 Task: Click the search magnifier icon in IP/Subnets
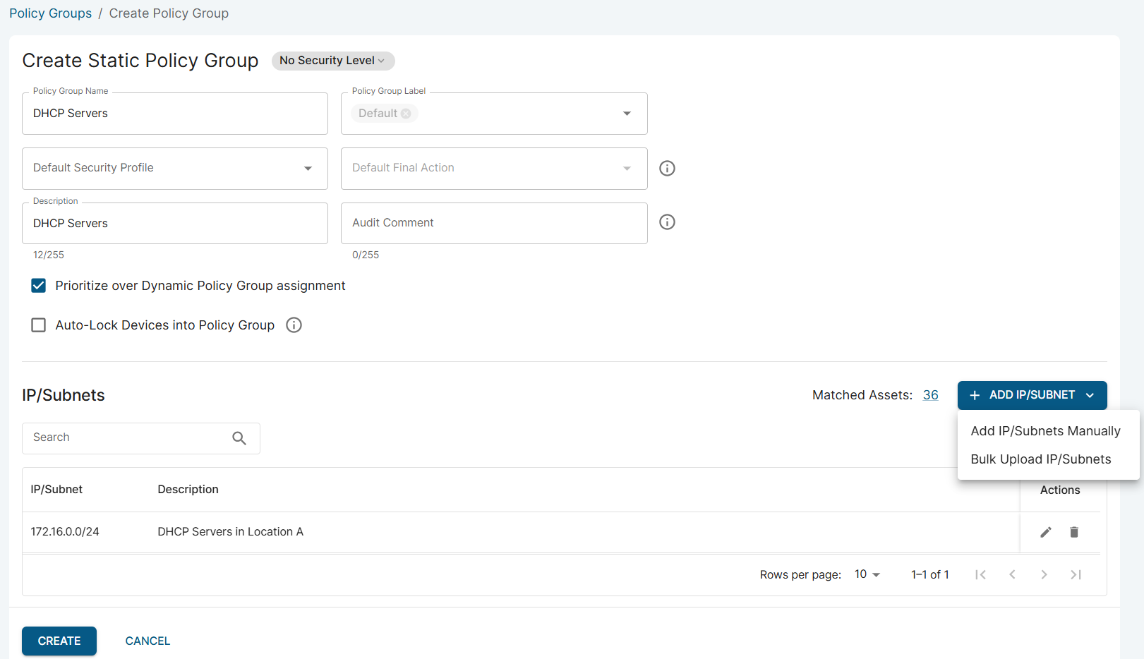pyautogui.click(x=239, y=438)
